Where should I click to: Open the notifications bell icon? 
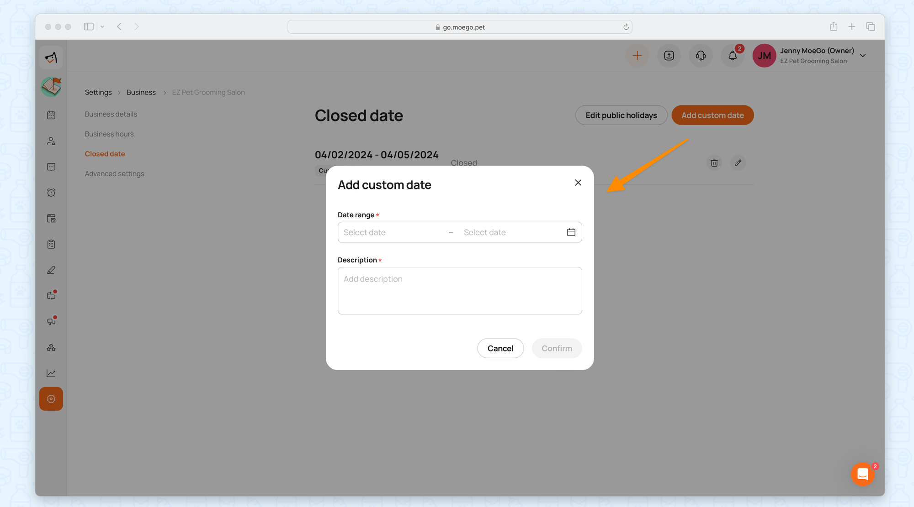coord(733,56)
